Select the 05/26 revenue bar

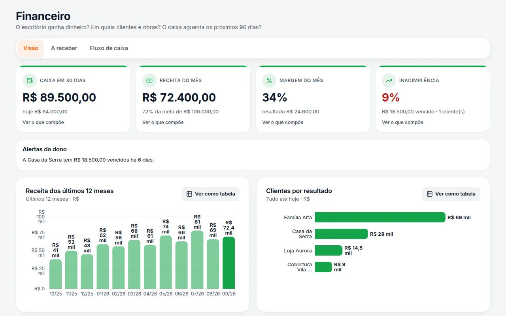[166, 262]
